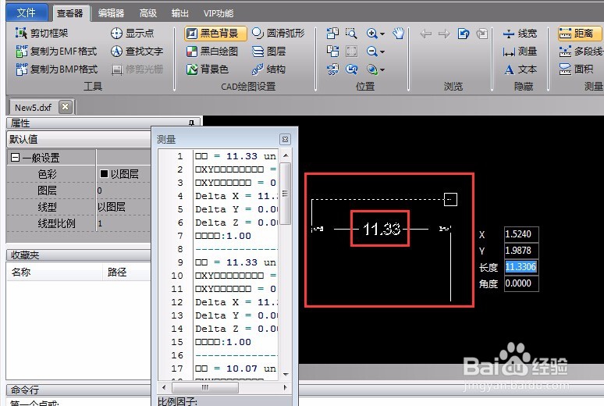This screenshot has height=406, width=604.
Task: Switch to the VIP功能 tab
Action: pyautogui.click(x=219, y=13)
